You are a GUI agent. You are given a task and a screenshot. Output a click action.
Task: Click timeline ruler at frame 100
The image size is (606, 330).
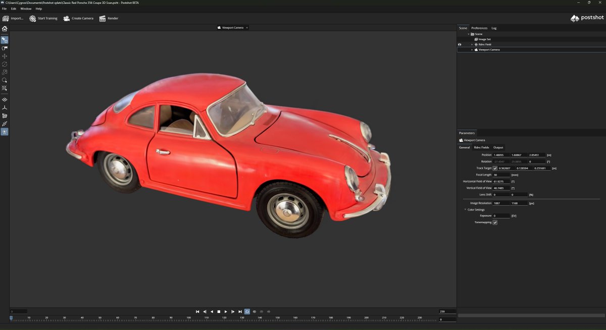pyautogui.click(x=189, y=319)
